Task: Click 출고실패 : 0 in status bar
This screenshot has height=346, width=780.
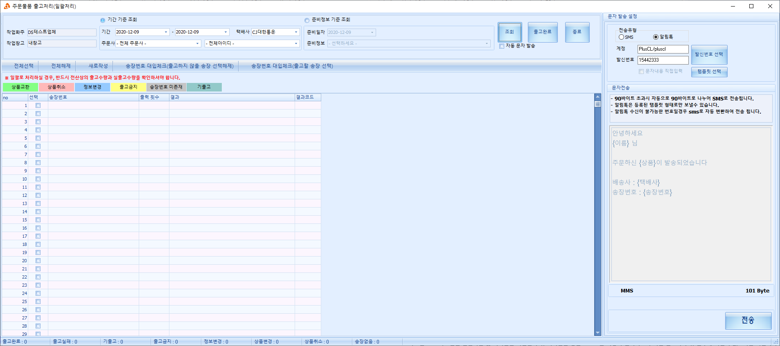Action: 65,342
